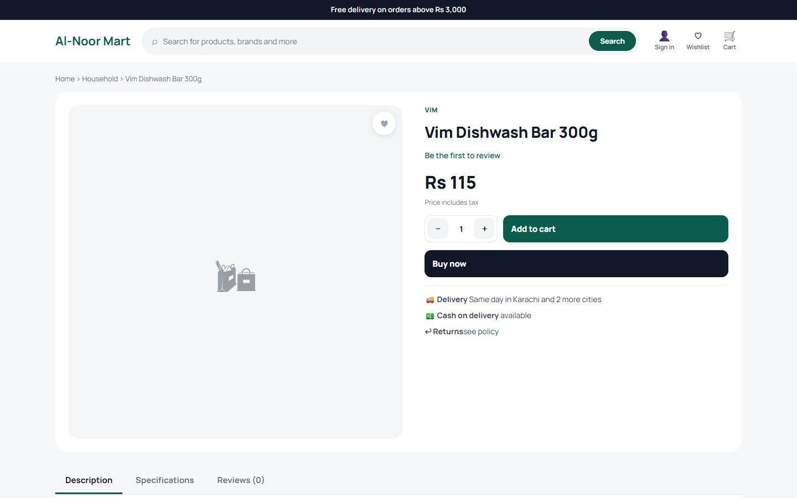Click the magnifier icon in search bar
Viewport: 797px width, 498px height.
click(154, 42)
